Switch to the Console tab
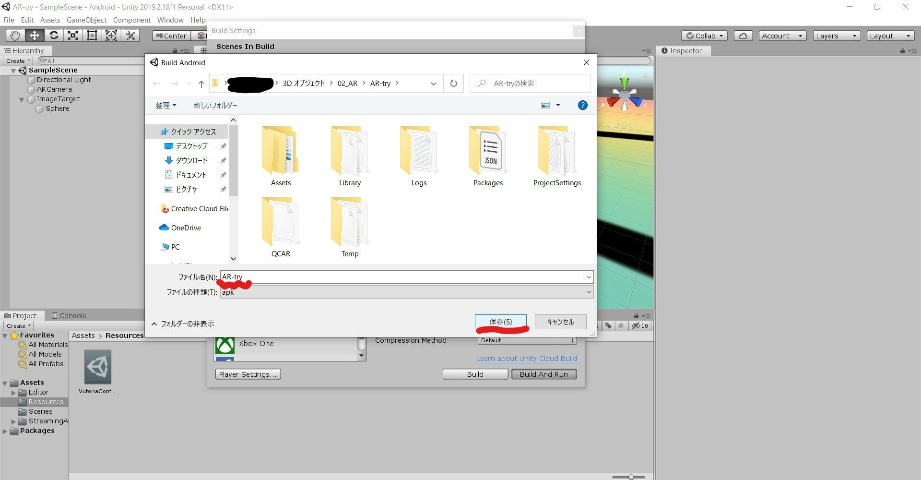This screenshot has height=480, width=921. (69, 316)
